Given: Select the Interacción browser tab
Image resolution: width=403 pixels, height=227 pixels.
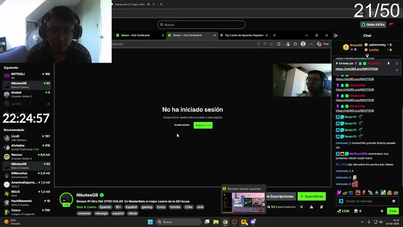Looking at the screenshot, I should [130, 4].
